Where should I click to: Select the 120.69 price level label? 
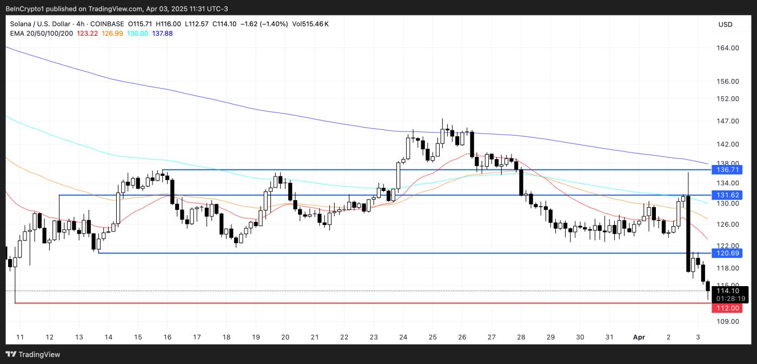(x=727, y=253)
